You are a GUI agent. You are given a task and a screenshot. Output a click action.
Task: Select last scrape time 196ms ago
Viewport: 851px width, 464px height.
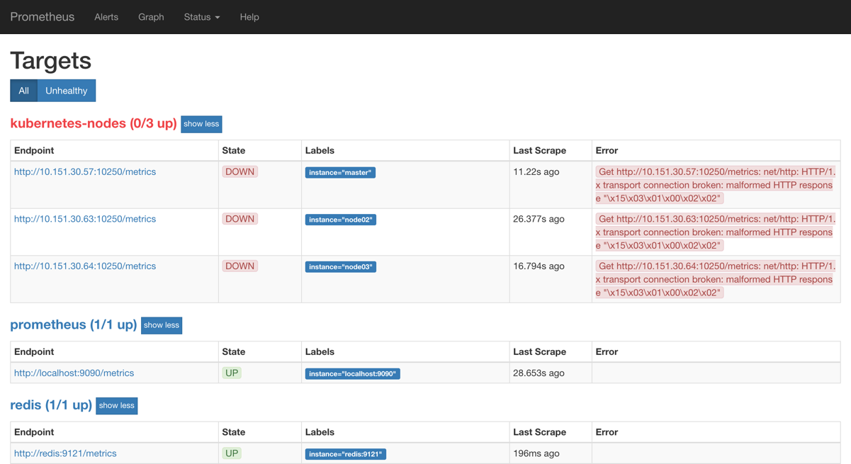pos(536,453)
